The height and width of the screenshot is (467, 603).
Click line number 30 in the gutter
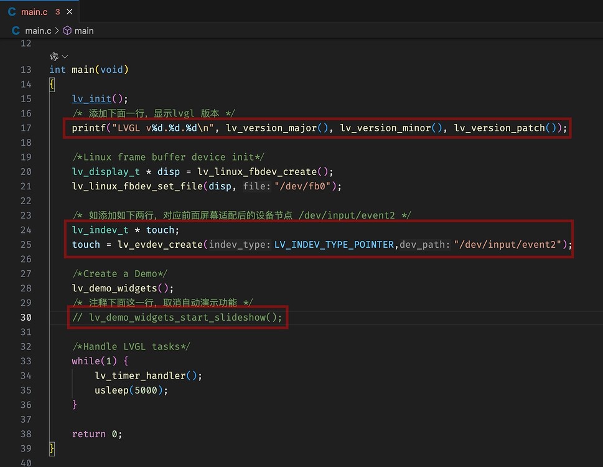[26, 317]
